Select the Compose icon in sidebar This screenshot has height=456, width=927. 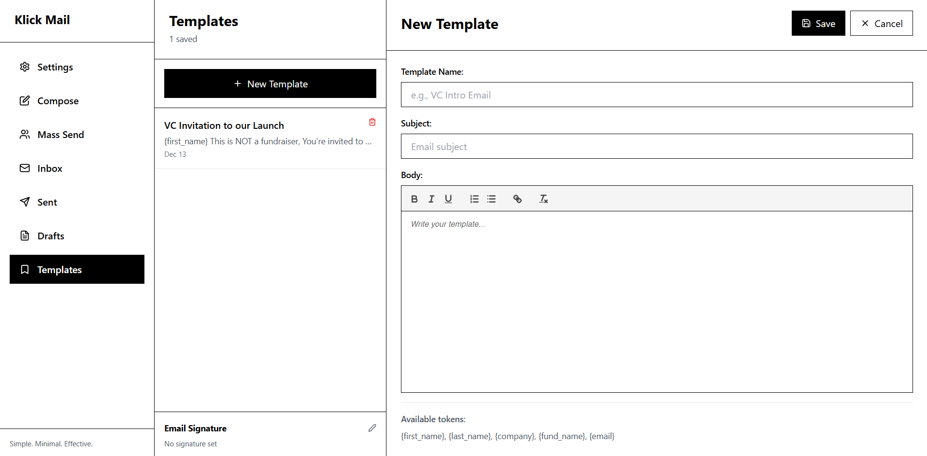point(25,100)
